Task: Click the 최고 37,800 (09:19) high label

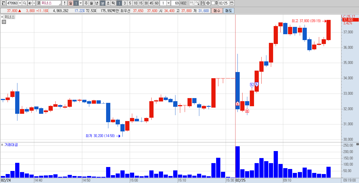Action: pyautogui.click(x=306, y=21)
